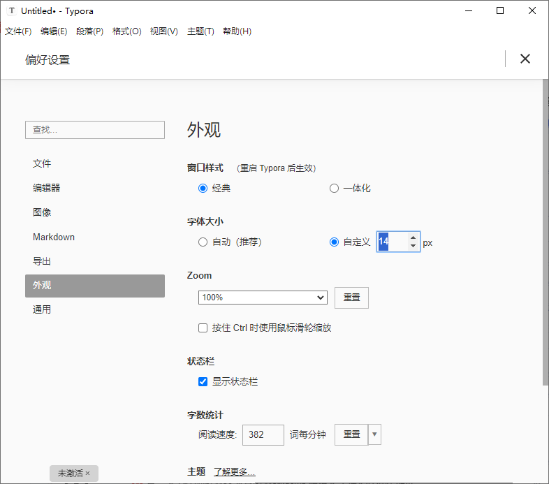Reset reading speed with 重置 button
The image size is (549, 484).
351,434
